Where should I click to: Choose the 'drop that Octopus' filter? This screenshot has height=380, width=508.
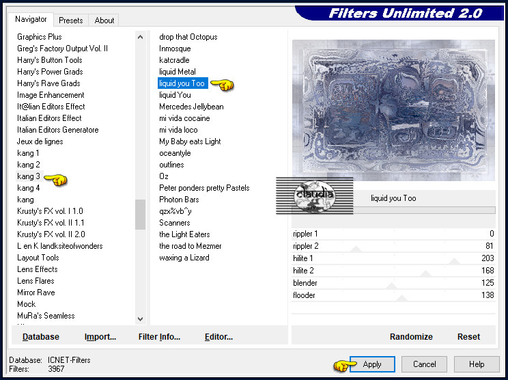[188, 37]
